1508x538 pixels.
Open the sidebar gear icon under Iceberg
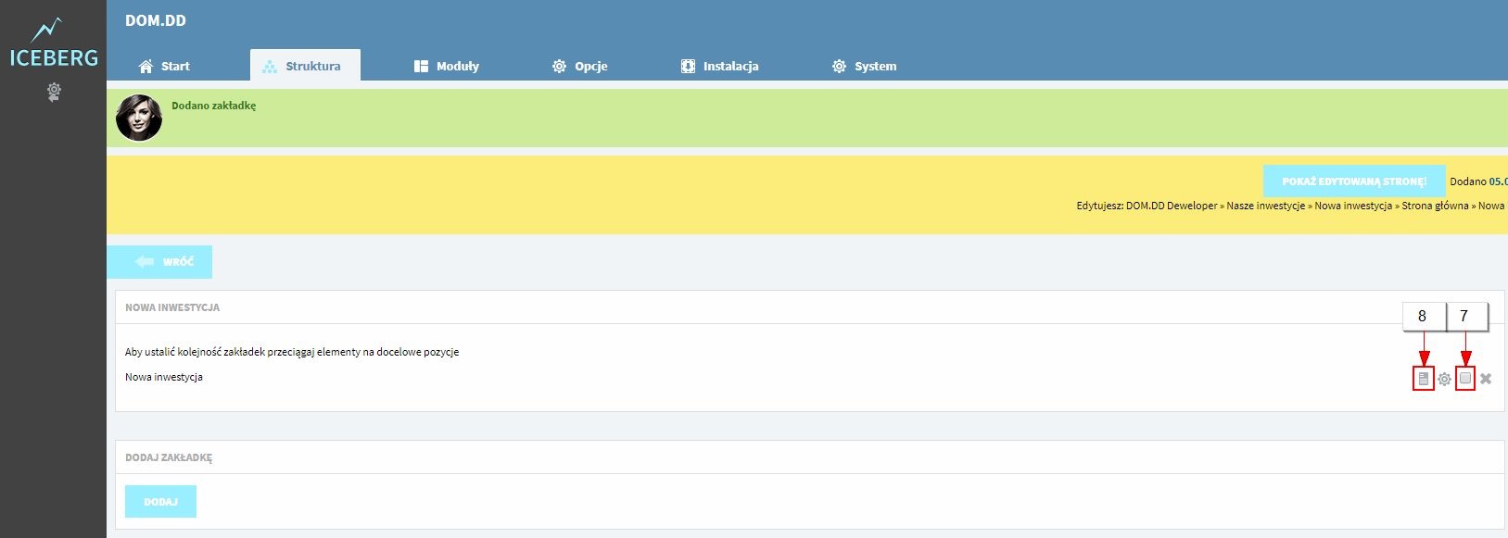tap(54, 92)
